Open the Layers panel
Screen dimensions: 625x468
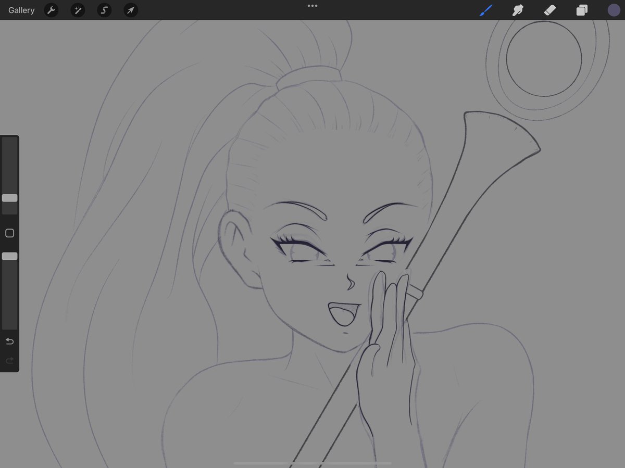click(582, 10)
